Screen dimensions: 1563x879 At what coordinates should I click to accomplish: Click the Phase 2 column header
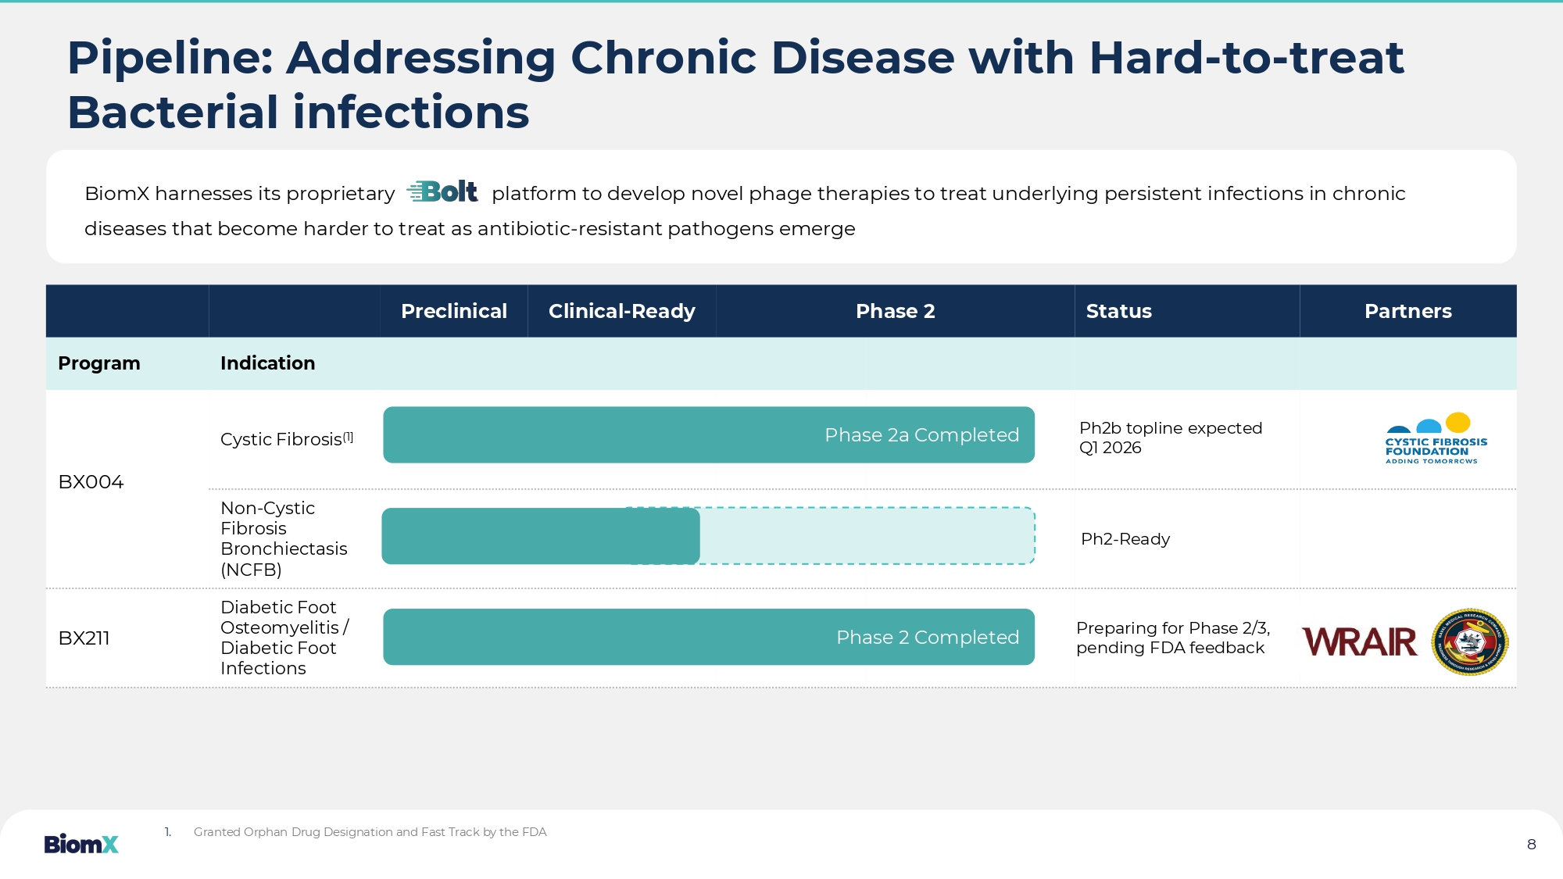pos(895,311)
